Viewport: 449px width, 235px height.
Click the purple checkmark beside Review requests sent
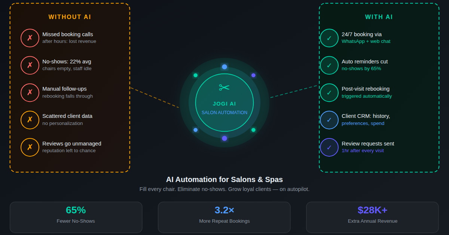point(329,147)
